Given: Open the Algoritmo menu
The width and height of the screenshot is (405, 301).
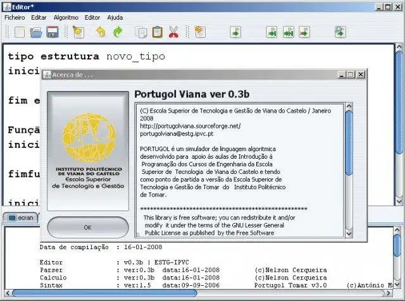Looking at the screenshot, I should click(x=66, y=18).
